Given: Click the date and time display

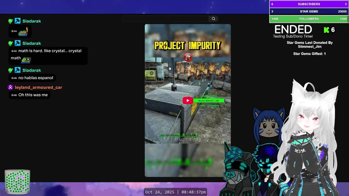Looking at the screenshot, I should click(175, 192).
